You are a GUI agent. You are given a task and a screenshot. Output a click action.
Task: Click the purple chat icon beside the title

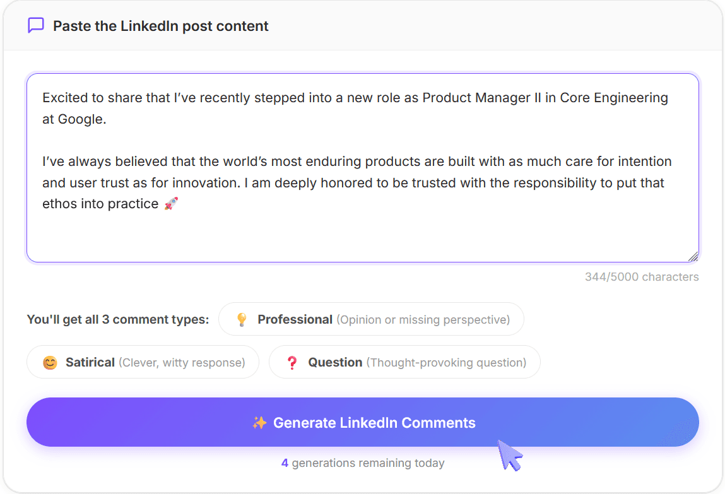35,25
